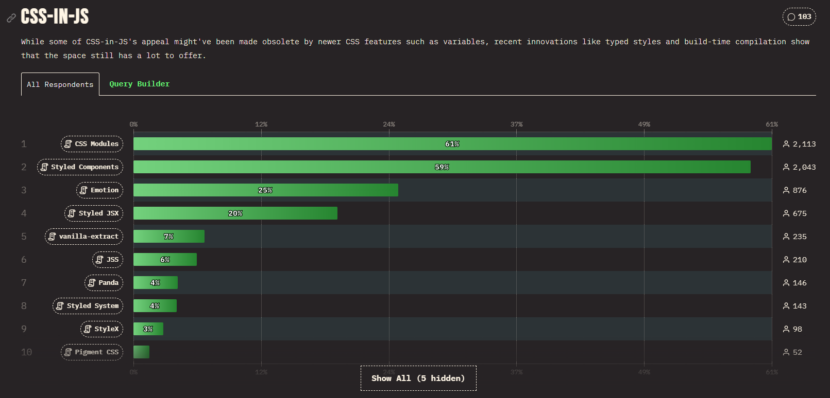The width and height of the screenshot is (830, 398).
Task: Open the Panda label pill
Action: 104,283
